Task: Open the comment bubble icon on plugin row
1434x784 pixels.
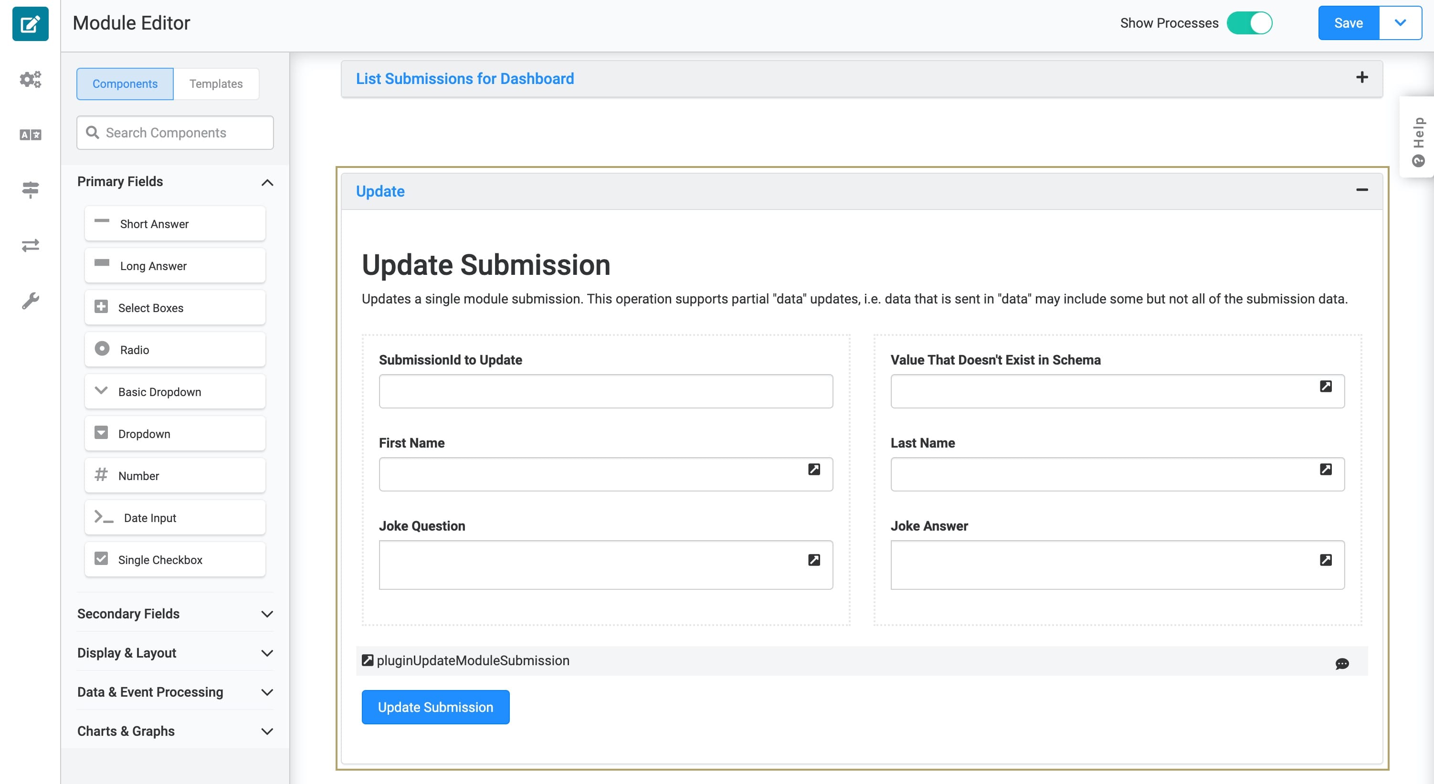Action: pyautogui.click(x=1341, y=664)
